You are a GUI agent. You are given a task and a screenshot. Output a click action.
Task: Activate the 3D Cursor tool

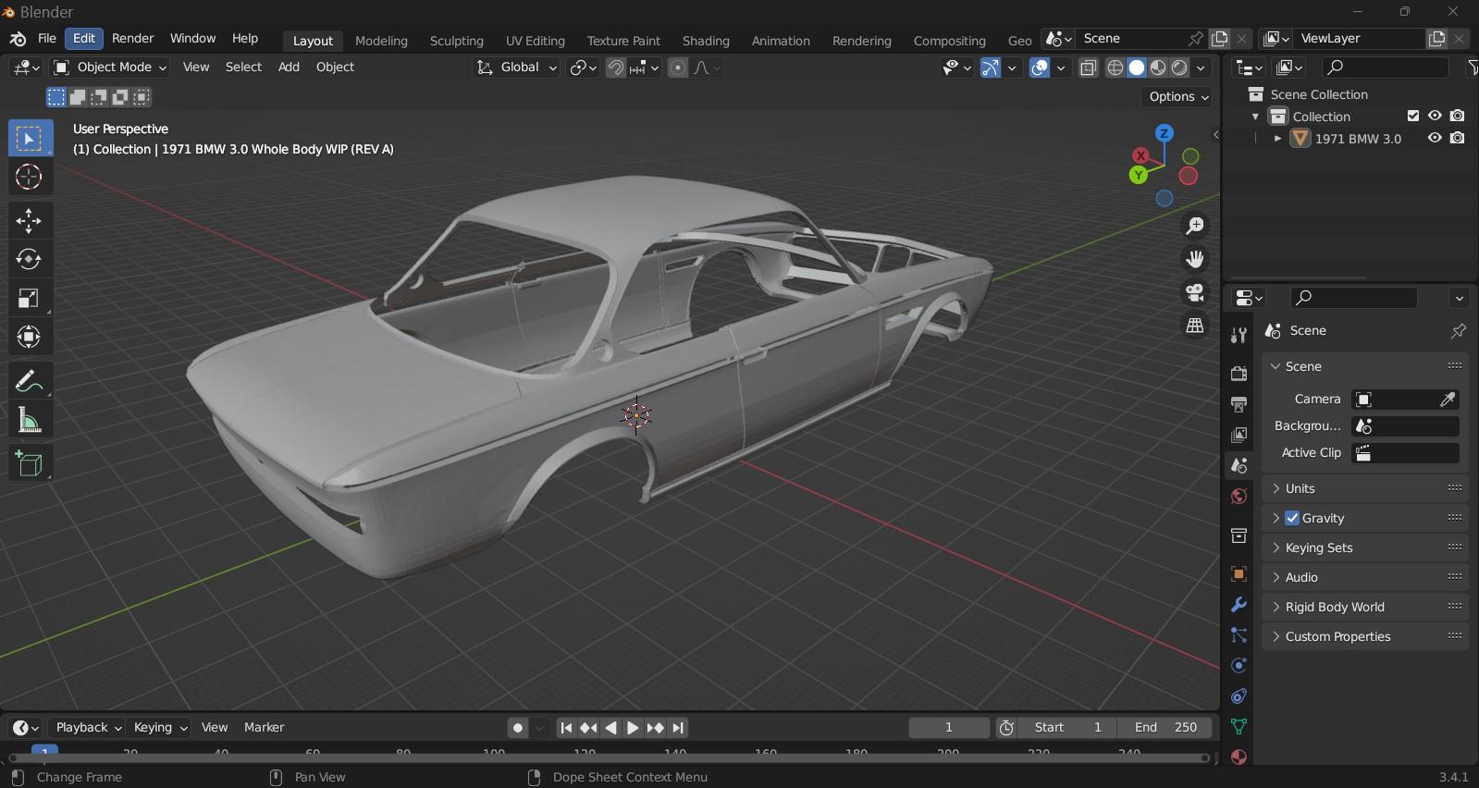coord(30,177)
